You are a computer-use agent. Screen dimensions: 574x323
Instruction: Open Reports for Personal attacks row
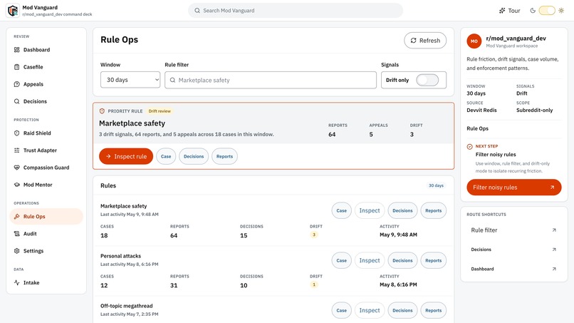434,260
